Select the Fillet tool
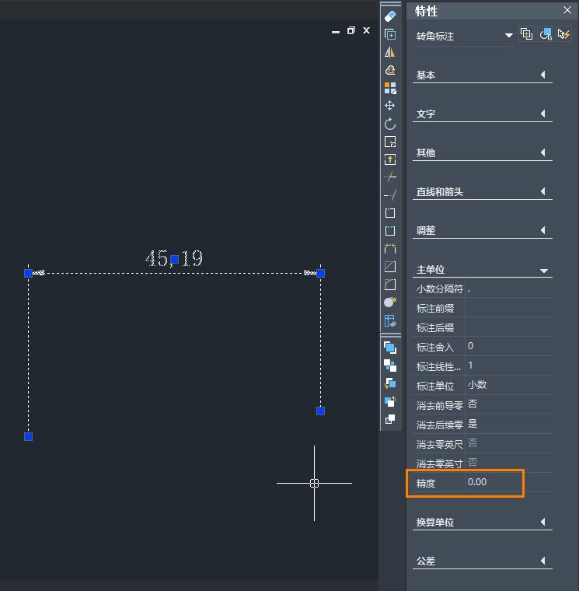Screen dimensions: 579x591 tap(390, 285)
